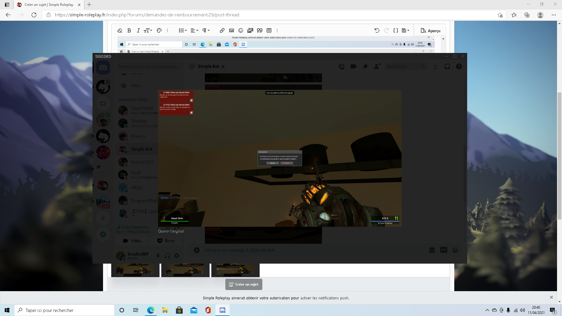Click 'activer les notifications push' link
This screenshot has height=316, width=562.
(x=325, y=298)
